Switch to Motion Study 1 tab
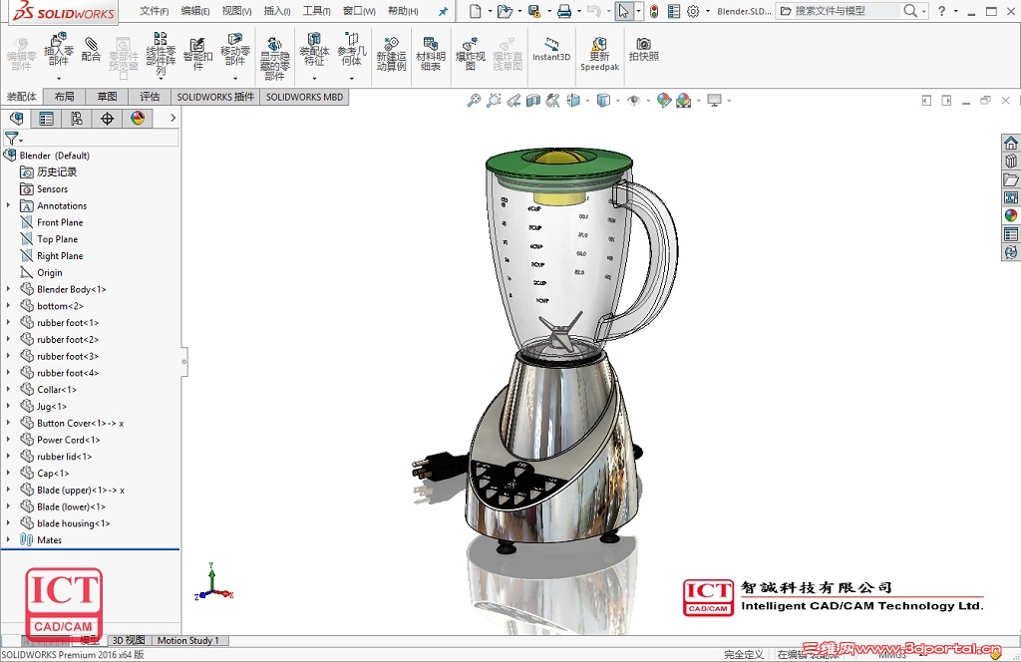The image size is (1021, 662). click(x=188, y=640)
